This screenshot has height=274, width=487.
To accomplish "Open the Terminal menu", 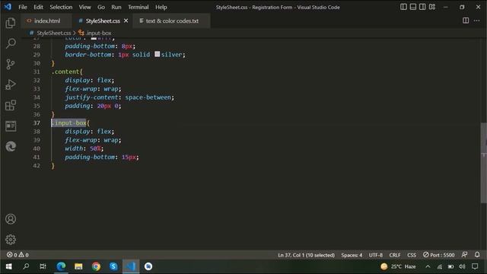I will 138,7.
